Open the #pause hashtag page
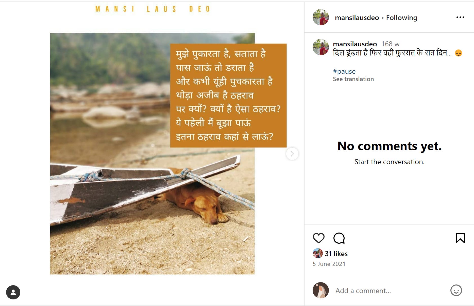Viewport: 474px width, 306px height. [x=344, y=71]
